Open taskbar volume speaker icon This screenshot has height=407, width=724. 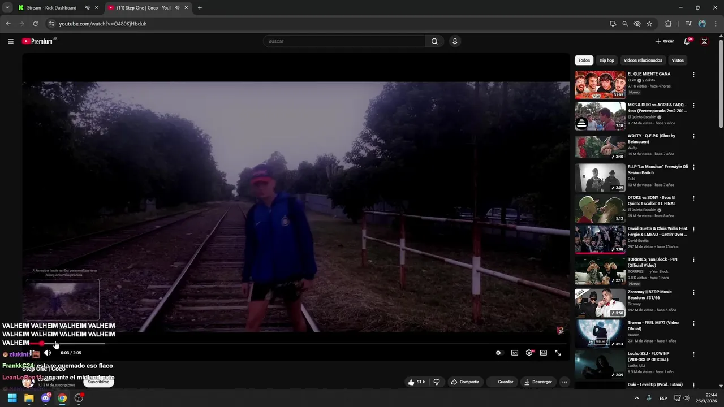687,398
